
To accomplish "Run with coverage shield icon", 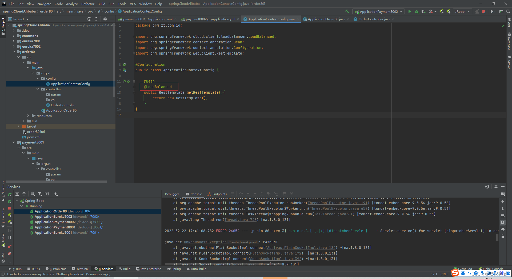I will pos(423,11).
